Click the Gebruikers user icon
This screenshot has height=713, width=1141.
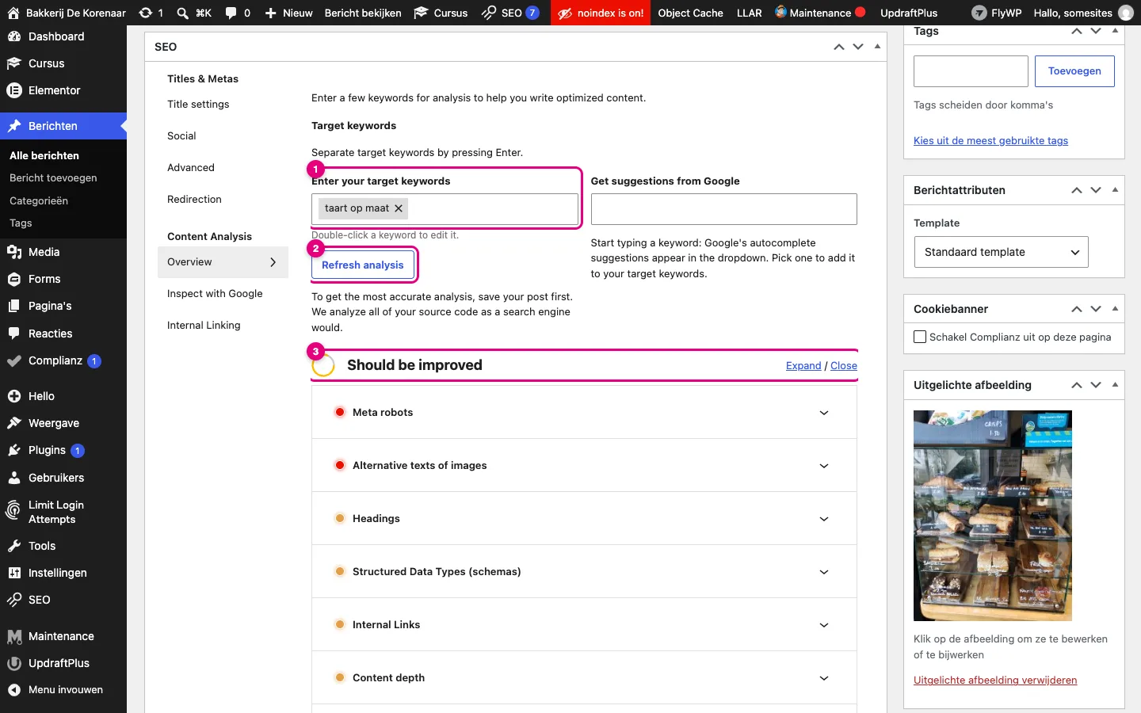(13, 478)
